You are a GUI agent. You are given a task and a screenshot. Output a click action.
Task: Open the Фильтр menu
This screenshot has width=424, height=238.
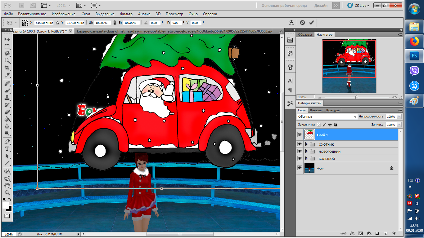tap(126, 14)
